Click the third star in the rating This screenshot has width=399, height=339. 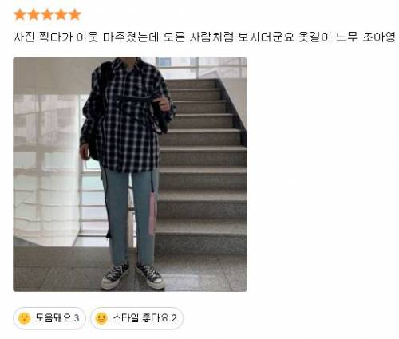[x=47, y=14]
